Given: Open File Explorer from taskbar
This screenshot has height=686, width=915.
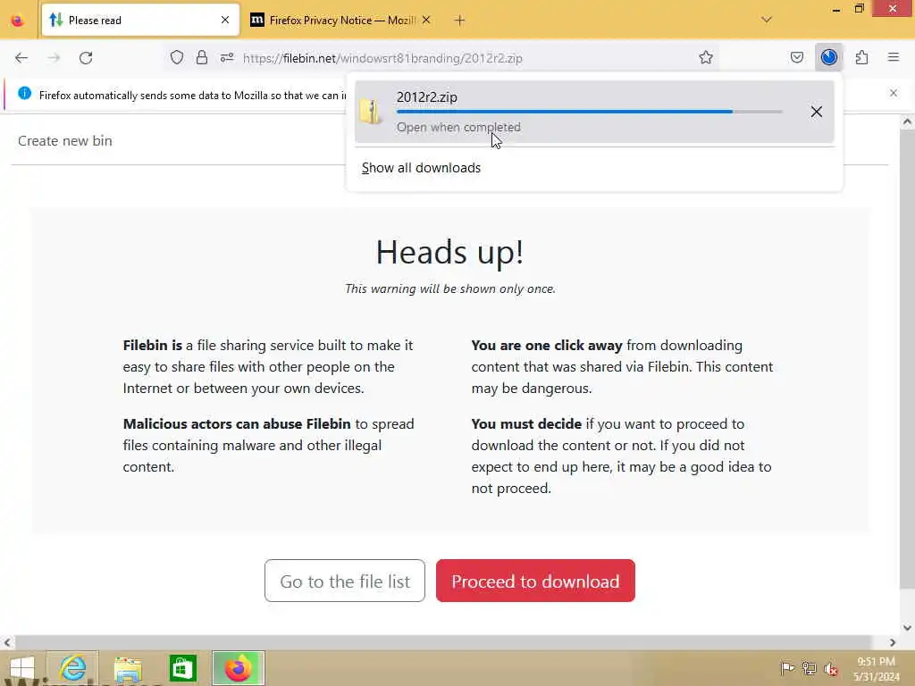Looking at the screenshot, I should [128, 668].
